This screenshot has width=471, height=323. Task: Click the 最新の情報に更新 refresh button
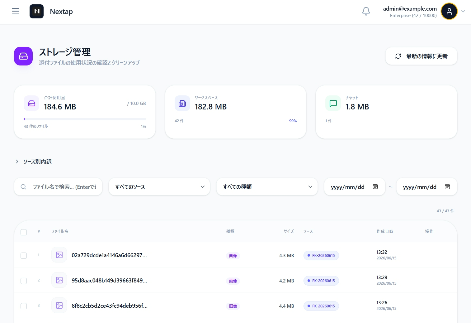421,56
